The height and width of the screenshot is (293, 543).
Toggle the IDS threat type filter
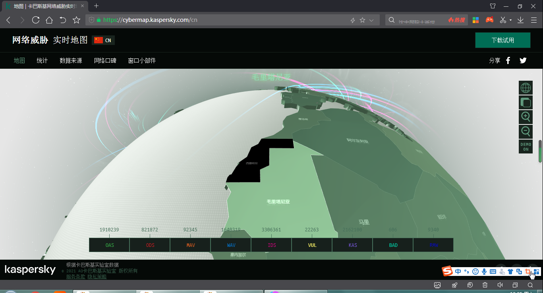coord(272,245)
